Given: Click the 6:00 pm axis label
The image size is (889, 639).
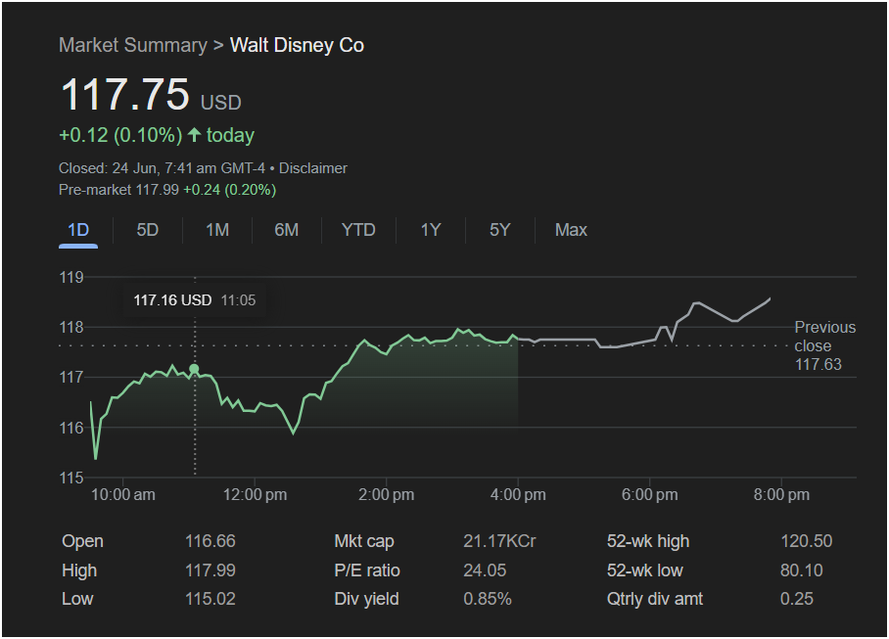Looking at the screenshot, I should (650, 494).
